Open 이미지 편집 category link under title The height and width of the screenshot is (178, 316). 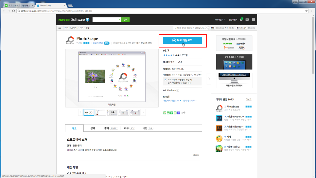(98, 43)
